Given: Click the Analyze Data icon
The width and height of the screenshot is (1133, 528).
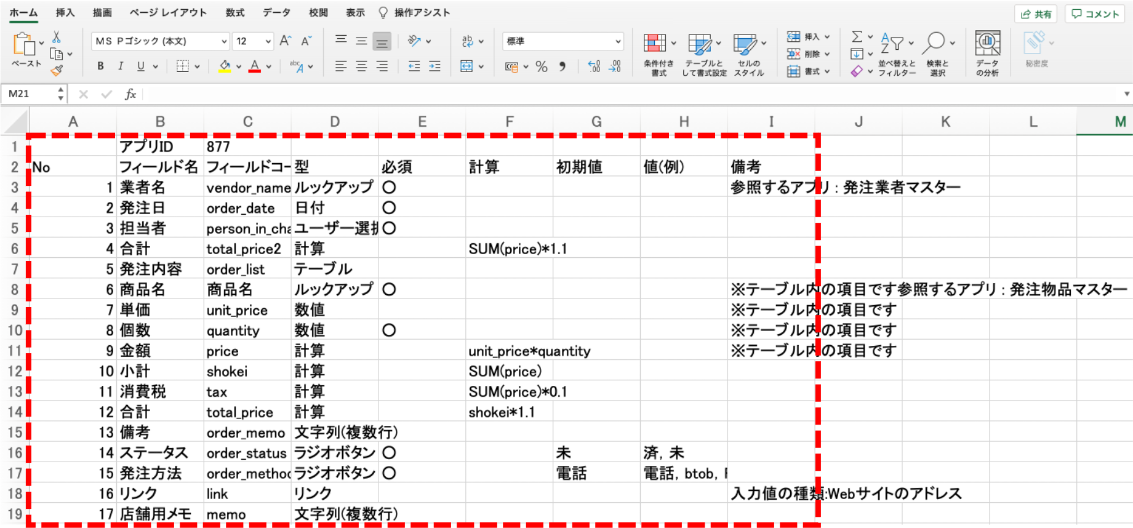Looking at the screenshot, I should 987,54.
